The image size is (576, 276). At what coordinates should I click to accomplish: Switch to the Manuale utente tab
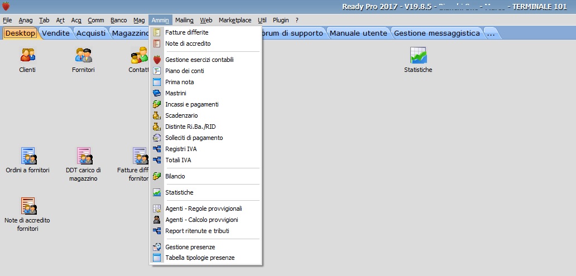pos(358,33)
